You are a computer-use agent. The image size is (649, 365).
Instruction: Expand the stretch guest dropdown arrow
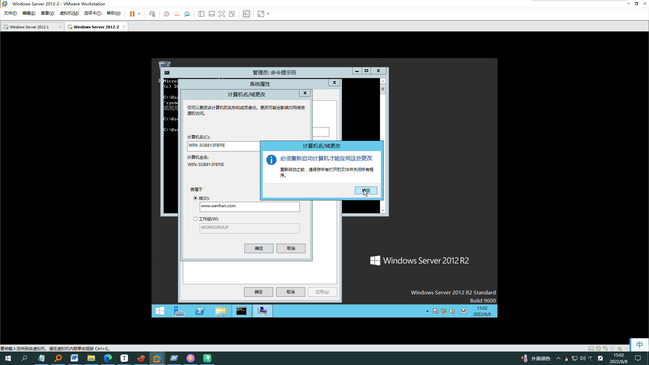coord(268,14)
